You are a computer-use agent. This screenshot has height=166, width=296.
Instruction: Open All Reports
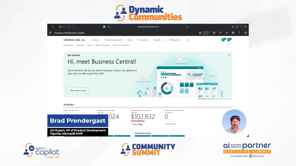[x=174, y=40]
